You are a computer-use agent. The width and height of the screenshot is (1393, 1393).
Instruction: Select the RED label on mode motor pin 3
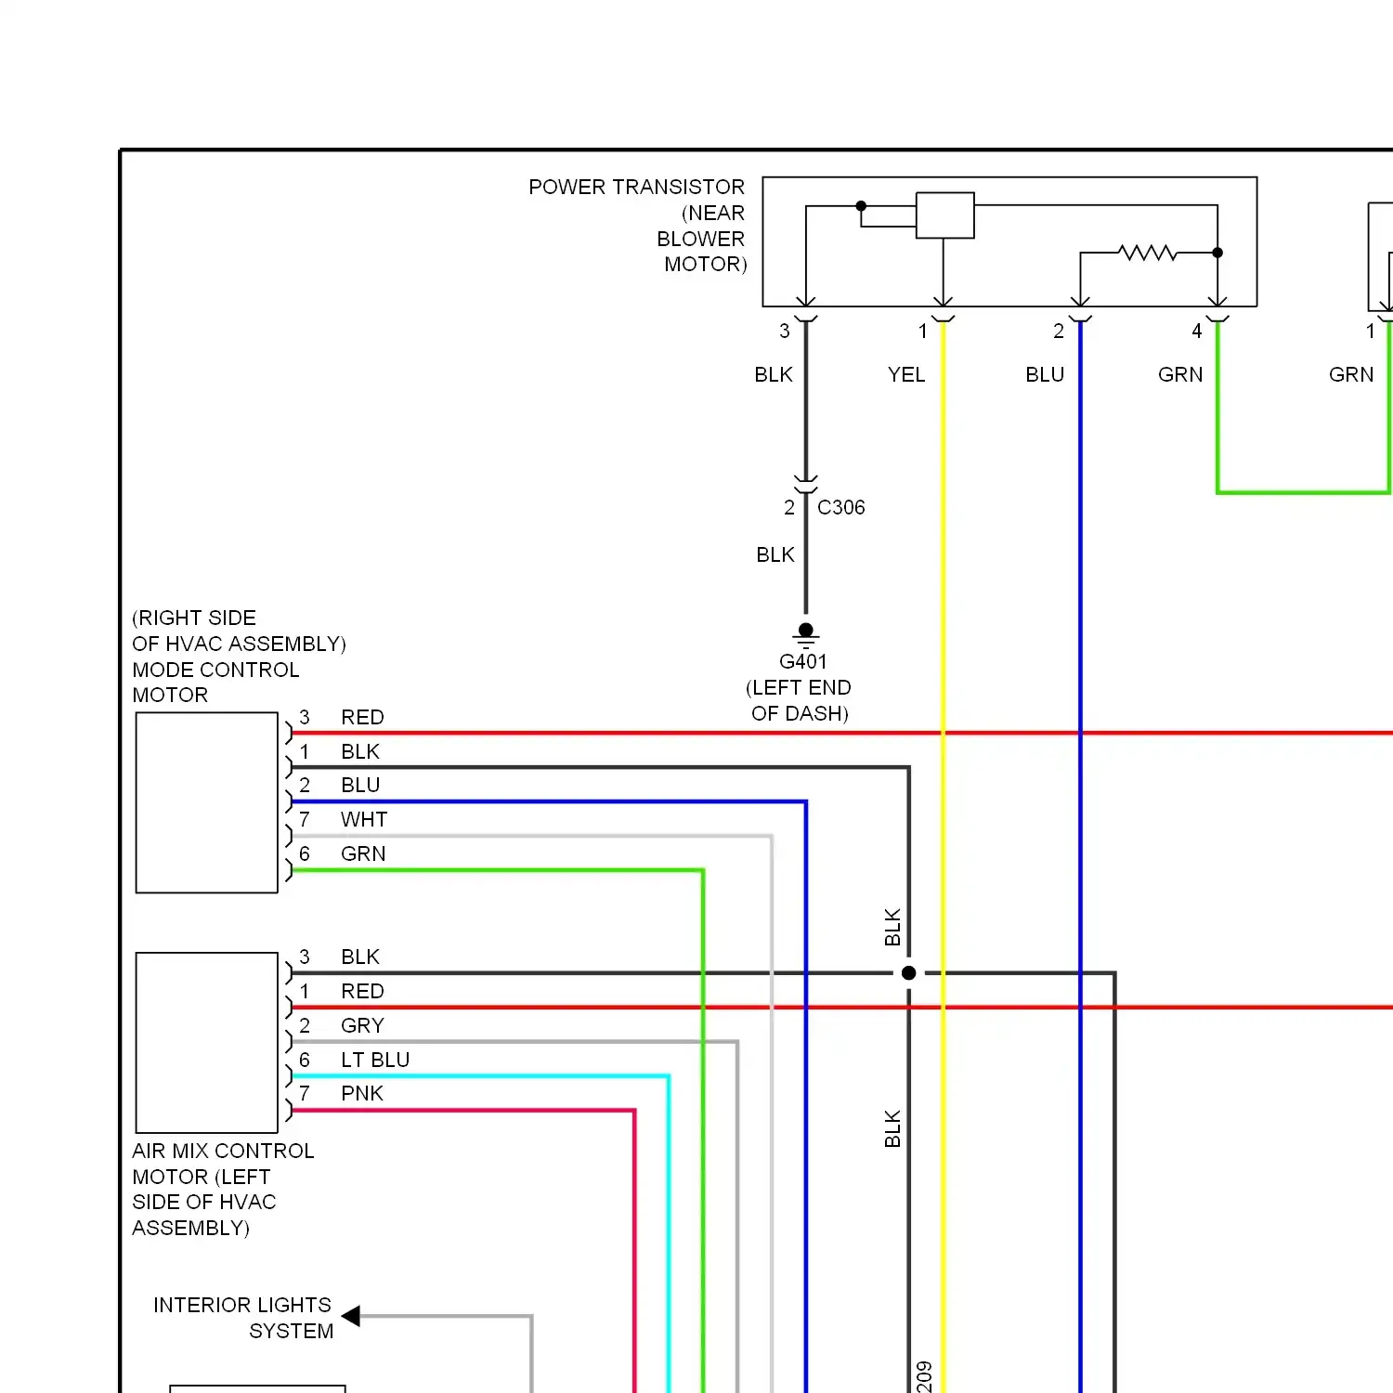[x=362, y=717]
